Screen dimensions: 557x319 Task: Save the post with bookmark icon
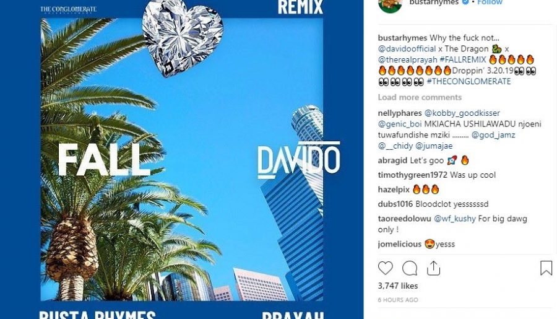click(546, 268)
